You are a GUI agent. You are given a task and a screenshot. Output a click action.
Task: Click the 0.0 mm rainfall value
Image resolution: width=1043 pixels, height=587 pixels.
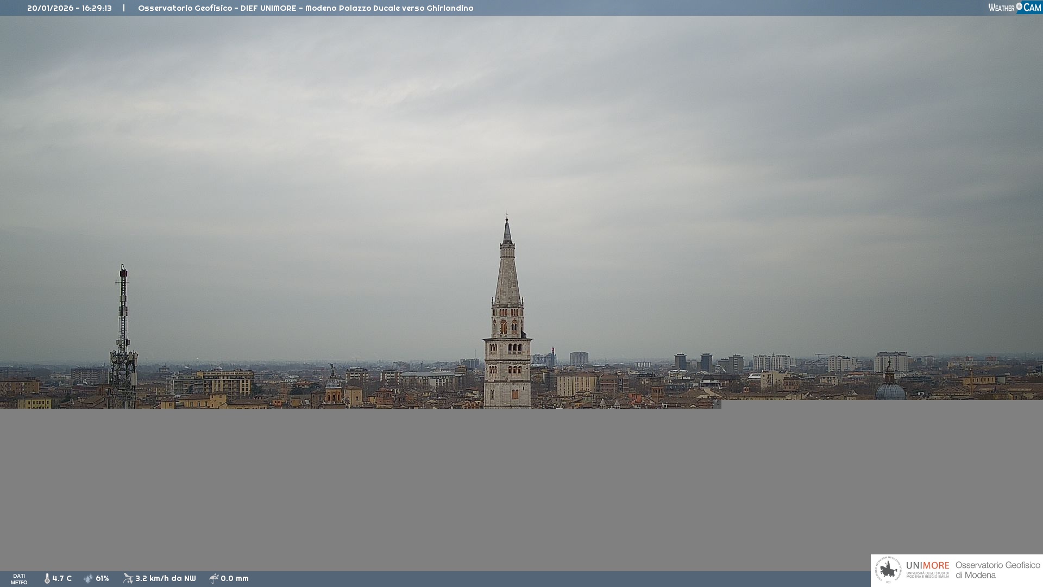(x=235, y=578)
